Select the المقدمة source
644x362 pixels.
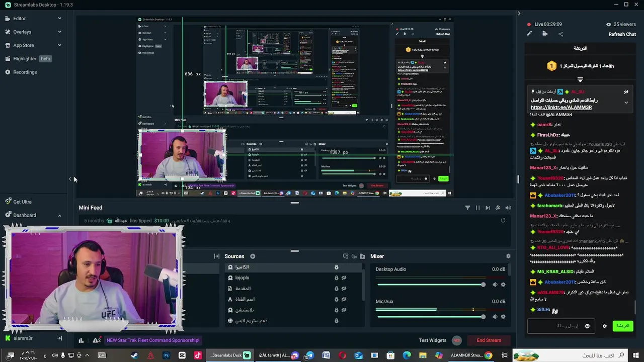point(294,289)
